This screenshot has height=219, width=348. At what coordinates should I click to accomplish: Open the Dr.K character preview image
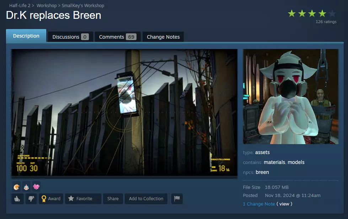[x=291, y=97]
